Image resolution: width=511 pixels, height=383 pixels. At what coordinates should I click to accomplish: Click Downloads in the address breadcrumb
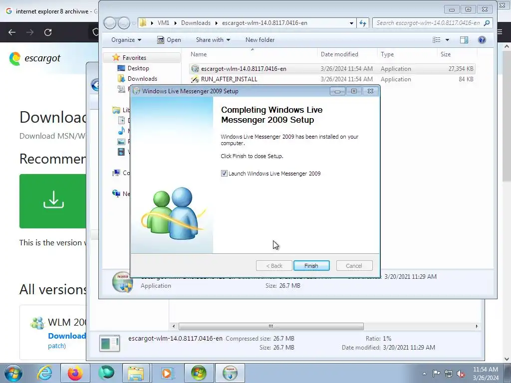coord(196,23)
